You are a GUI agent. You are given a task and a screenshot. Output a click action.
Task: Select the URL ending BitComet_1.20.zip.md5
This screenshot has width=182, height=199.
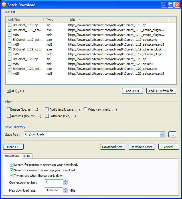tap(111, 64)
